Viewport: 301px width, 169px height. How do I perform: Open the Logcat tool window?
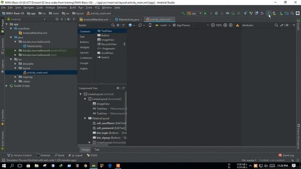pyautogui.click(x=75, y=155)
